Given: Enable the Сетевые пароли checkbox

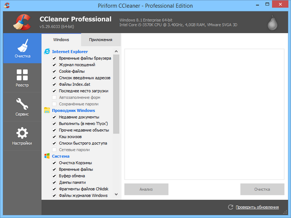Looking at the screenshot, I should pos(54,149).
